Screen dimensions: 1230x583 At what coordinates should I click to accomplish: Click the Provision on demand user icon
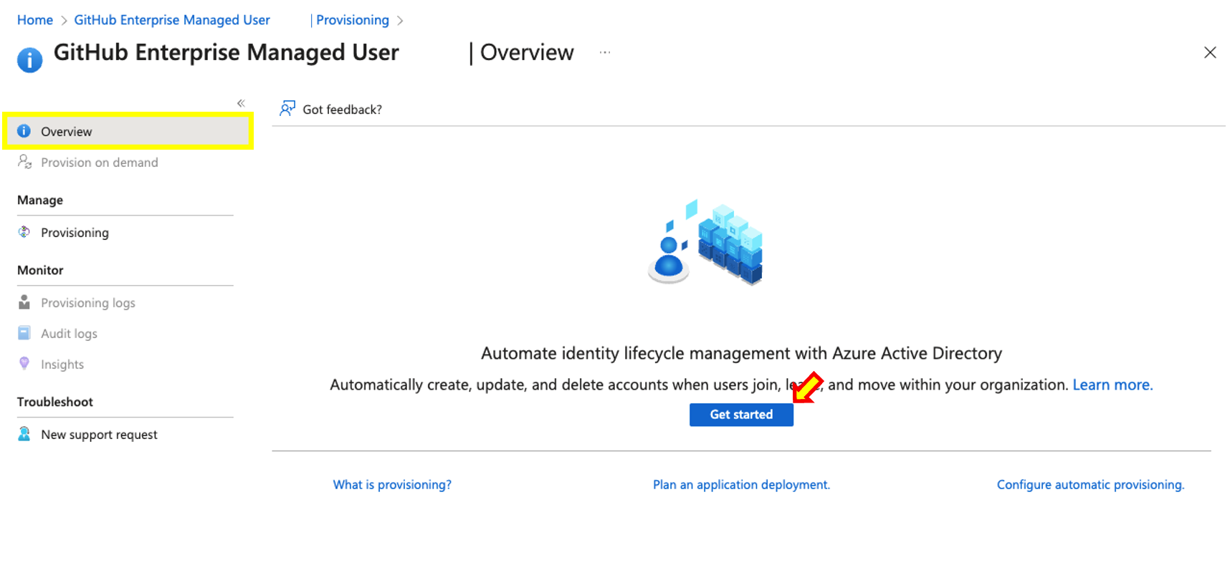pyautogui.click(x=24, y=162)
